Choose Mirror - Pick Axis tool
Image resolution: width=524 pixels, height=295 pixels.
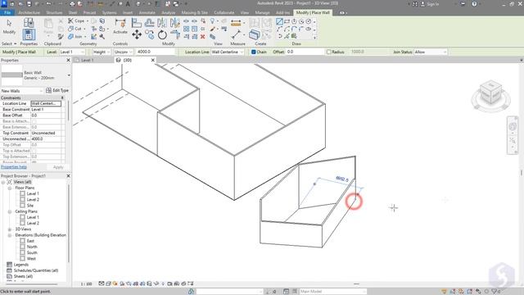click(x=162, y=23)
